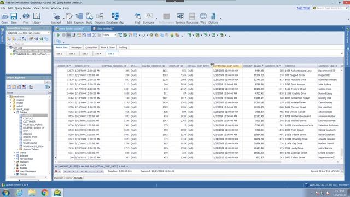The width and height of the screenshot is (350, 197).
Task: Select the ORDERS table in tree
Action: 27,134
